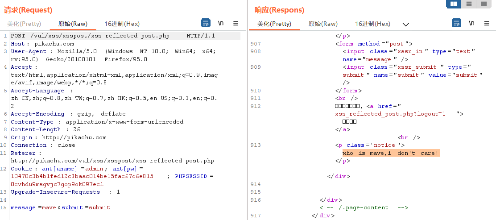Toggle word wrap icon in Request panel
The width and height of the screenshot is (496, 220).
[206, 23]
